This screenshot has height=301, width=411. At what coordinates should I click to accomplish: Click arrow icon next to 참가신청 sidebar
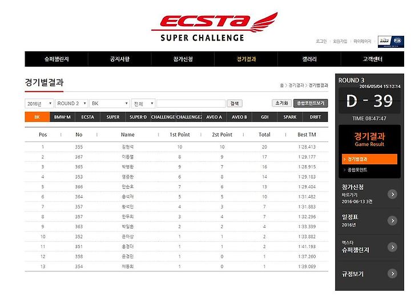click(x=392, y=194)
